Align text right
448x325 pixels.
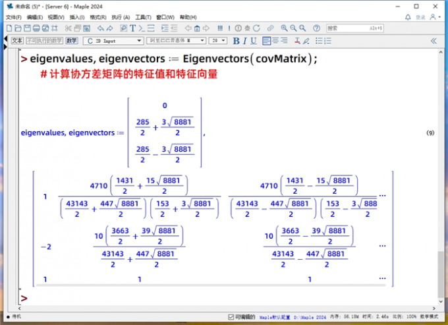tap(285, 41)
